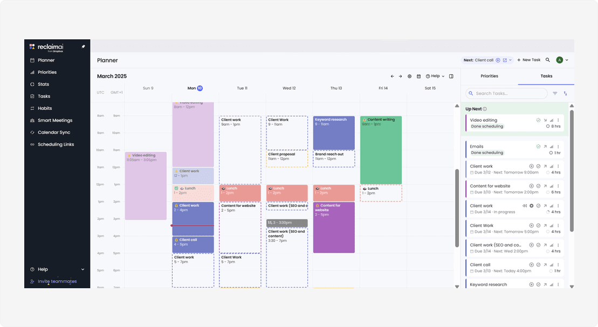Toggle Video editing done status icon
The image size is (598, 327).
538,120
